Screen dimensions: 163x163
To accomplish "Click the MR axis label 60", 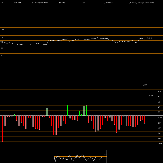I will [159, 102].
